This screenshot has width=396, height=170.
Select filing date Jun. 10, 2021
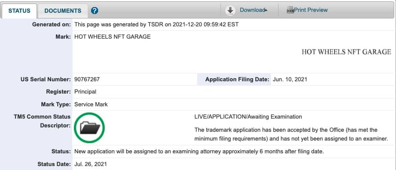point(290,80)
